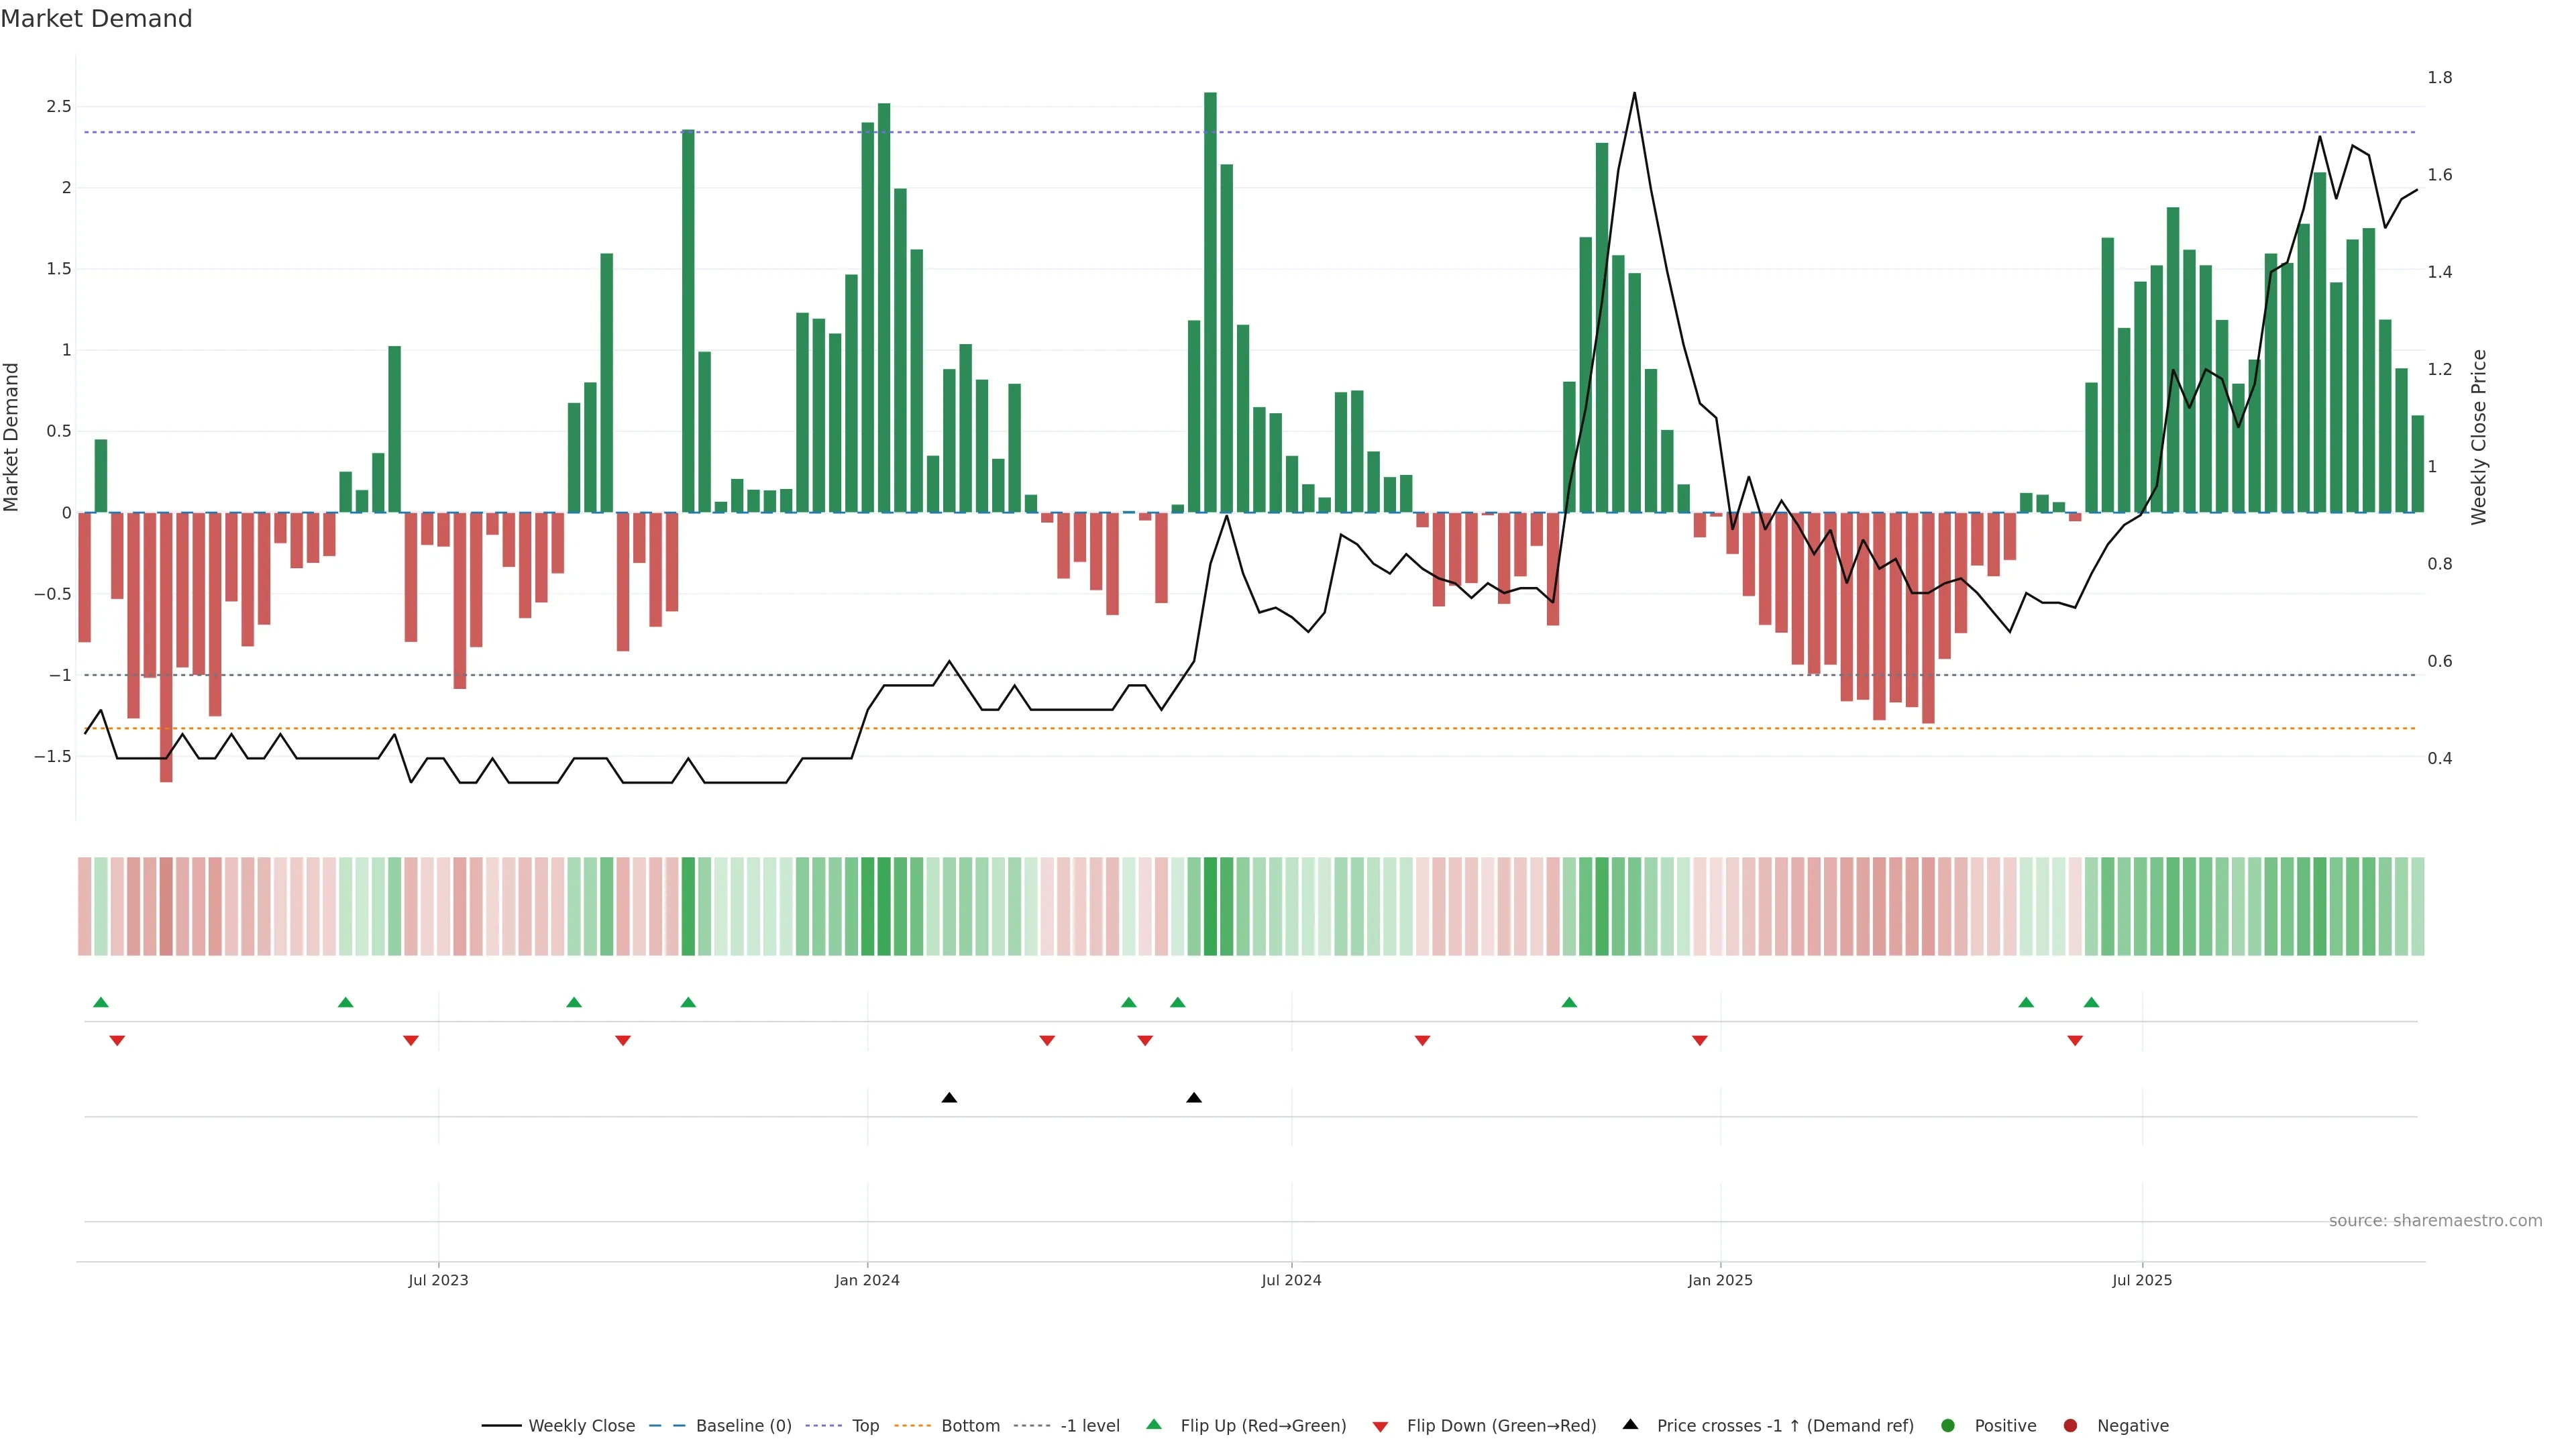Viewport: 2576px width, 1449px height.
Task: Click the leftmost black price-cross triangle marker
Action: pos(949,1098)
